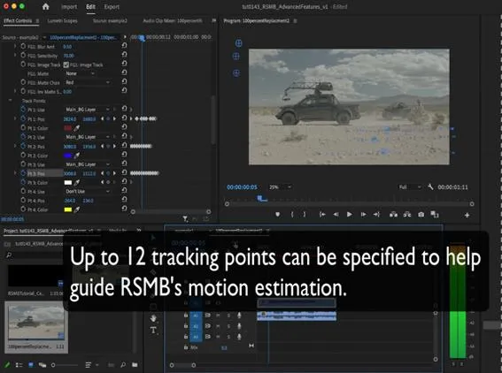Collapse the Track Points group

pyautogui.click(x=10, y=101)
